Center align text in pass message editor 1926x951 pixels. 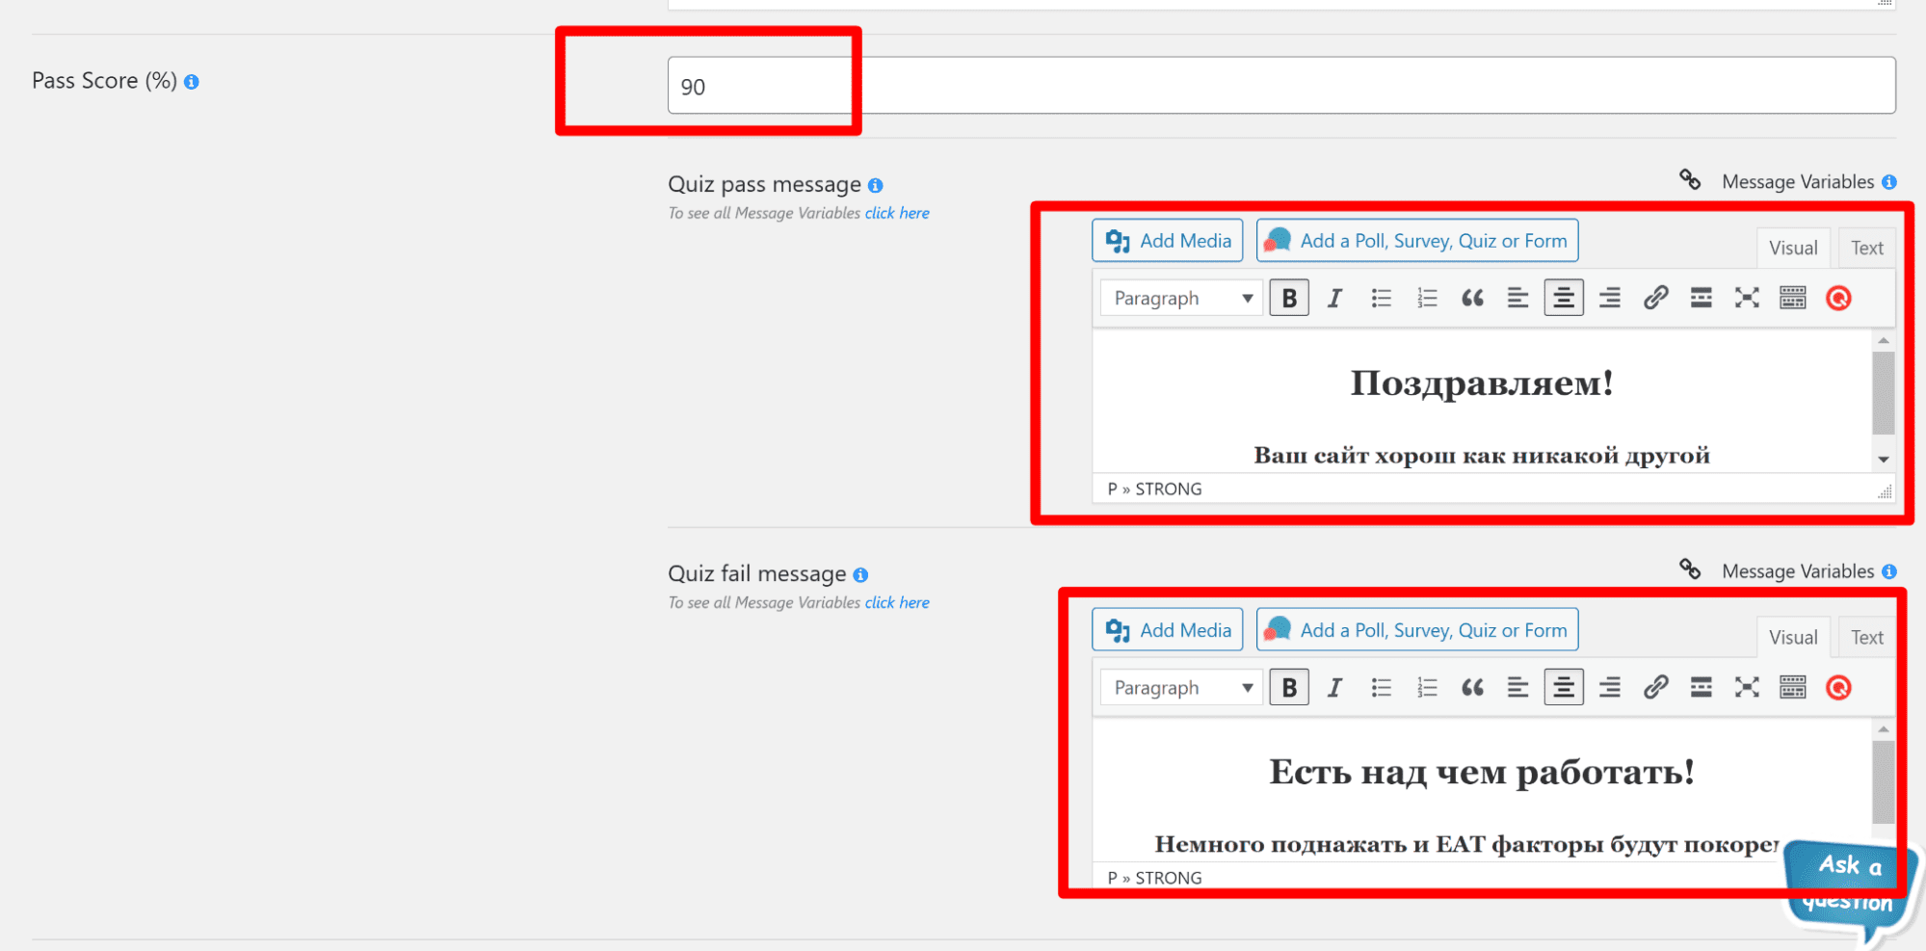pyautogui.click(x=1563, y=299)
